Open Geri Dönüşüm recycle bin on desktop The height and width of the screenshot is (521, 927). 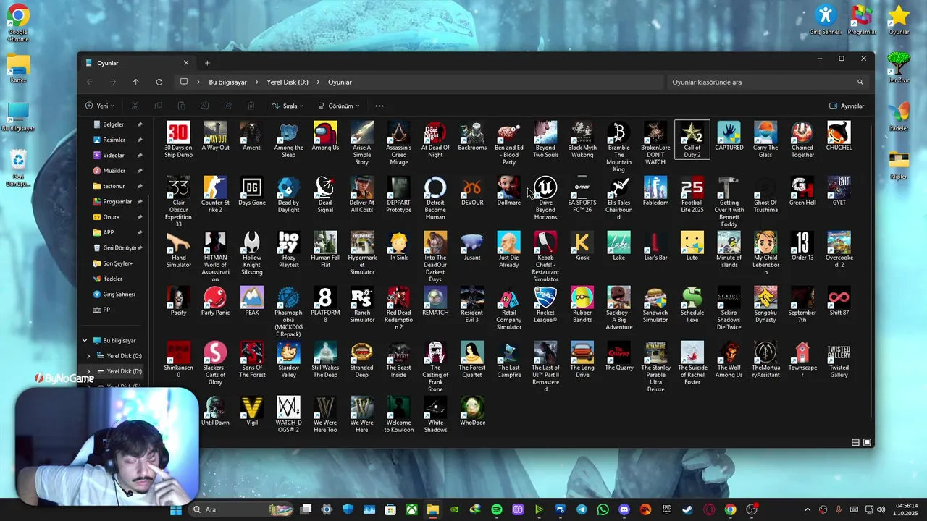pyautogui.click(x=18, y=168)
